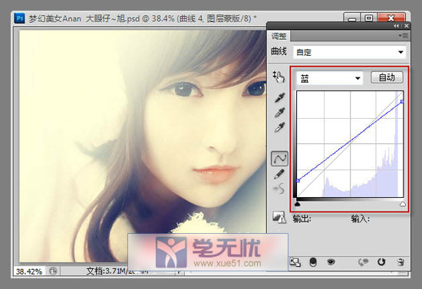Pick the black point eyedropper
The image size is (422, 289).
[279, 97]
